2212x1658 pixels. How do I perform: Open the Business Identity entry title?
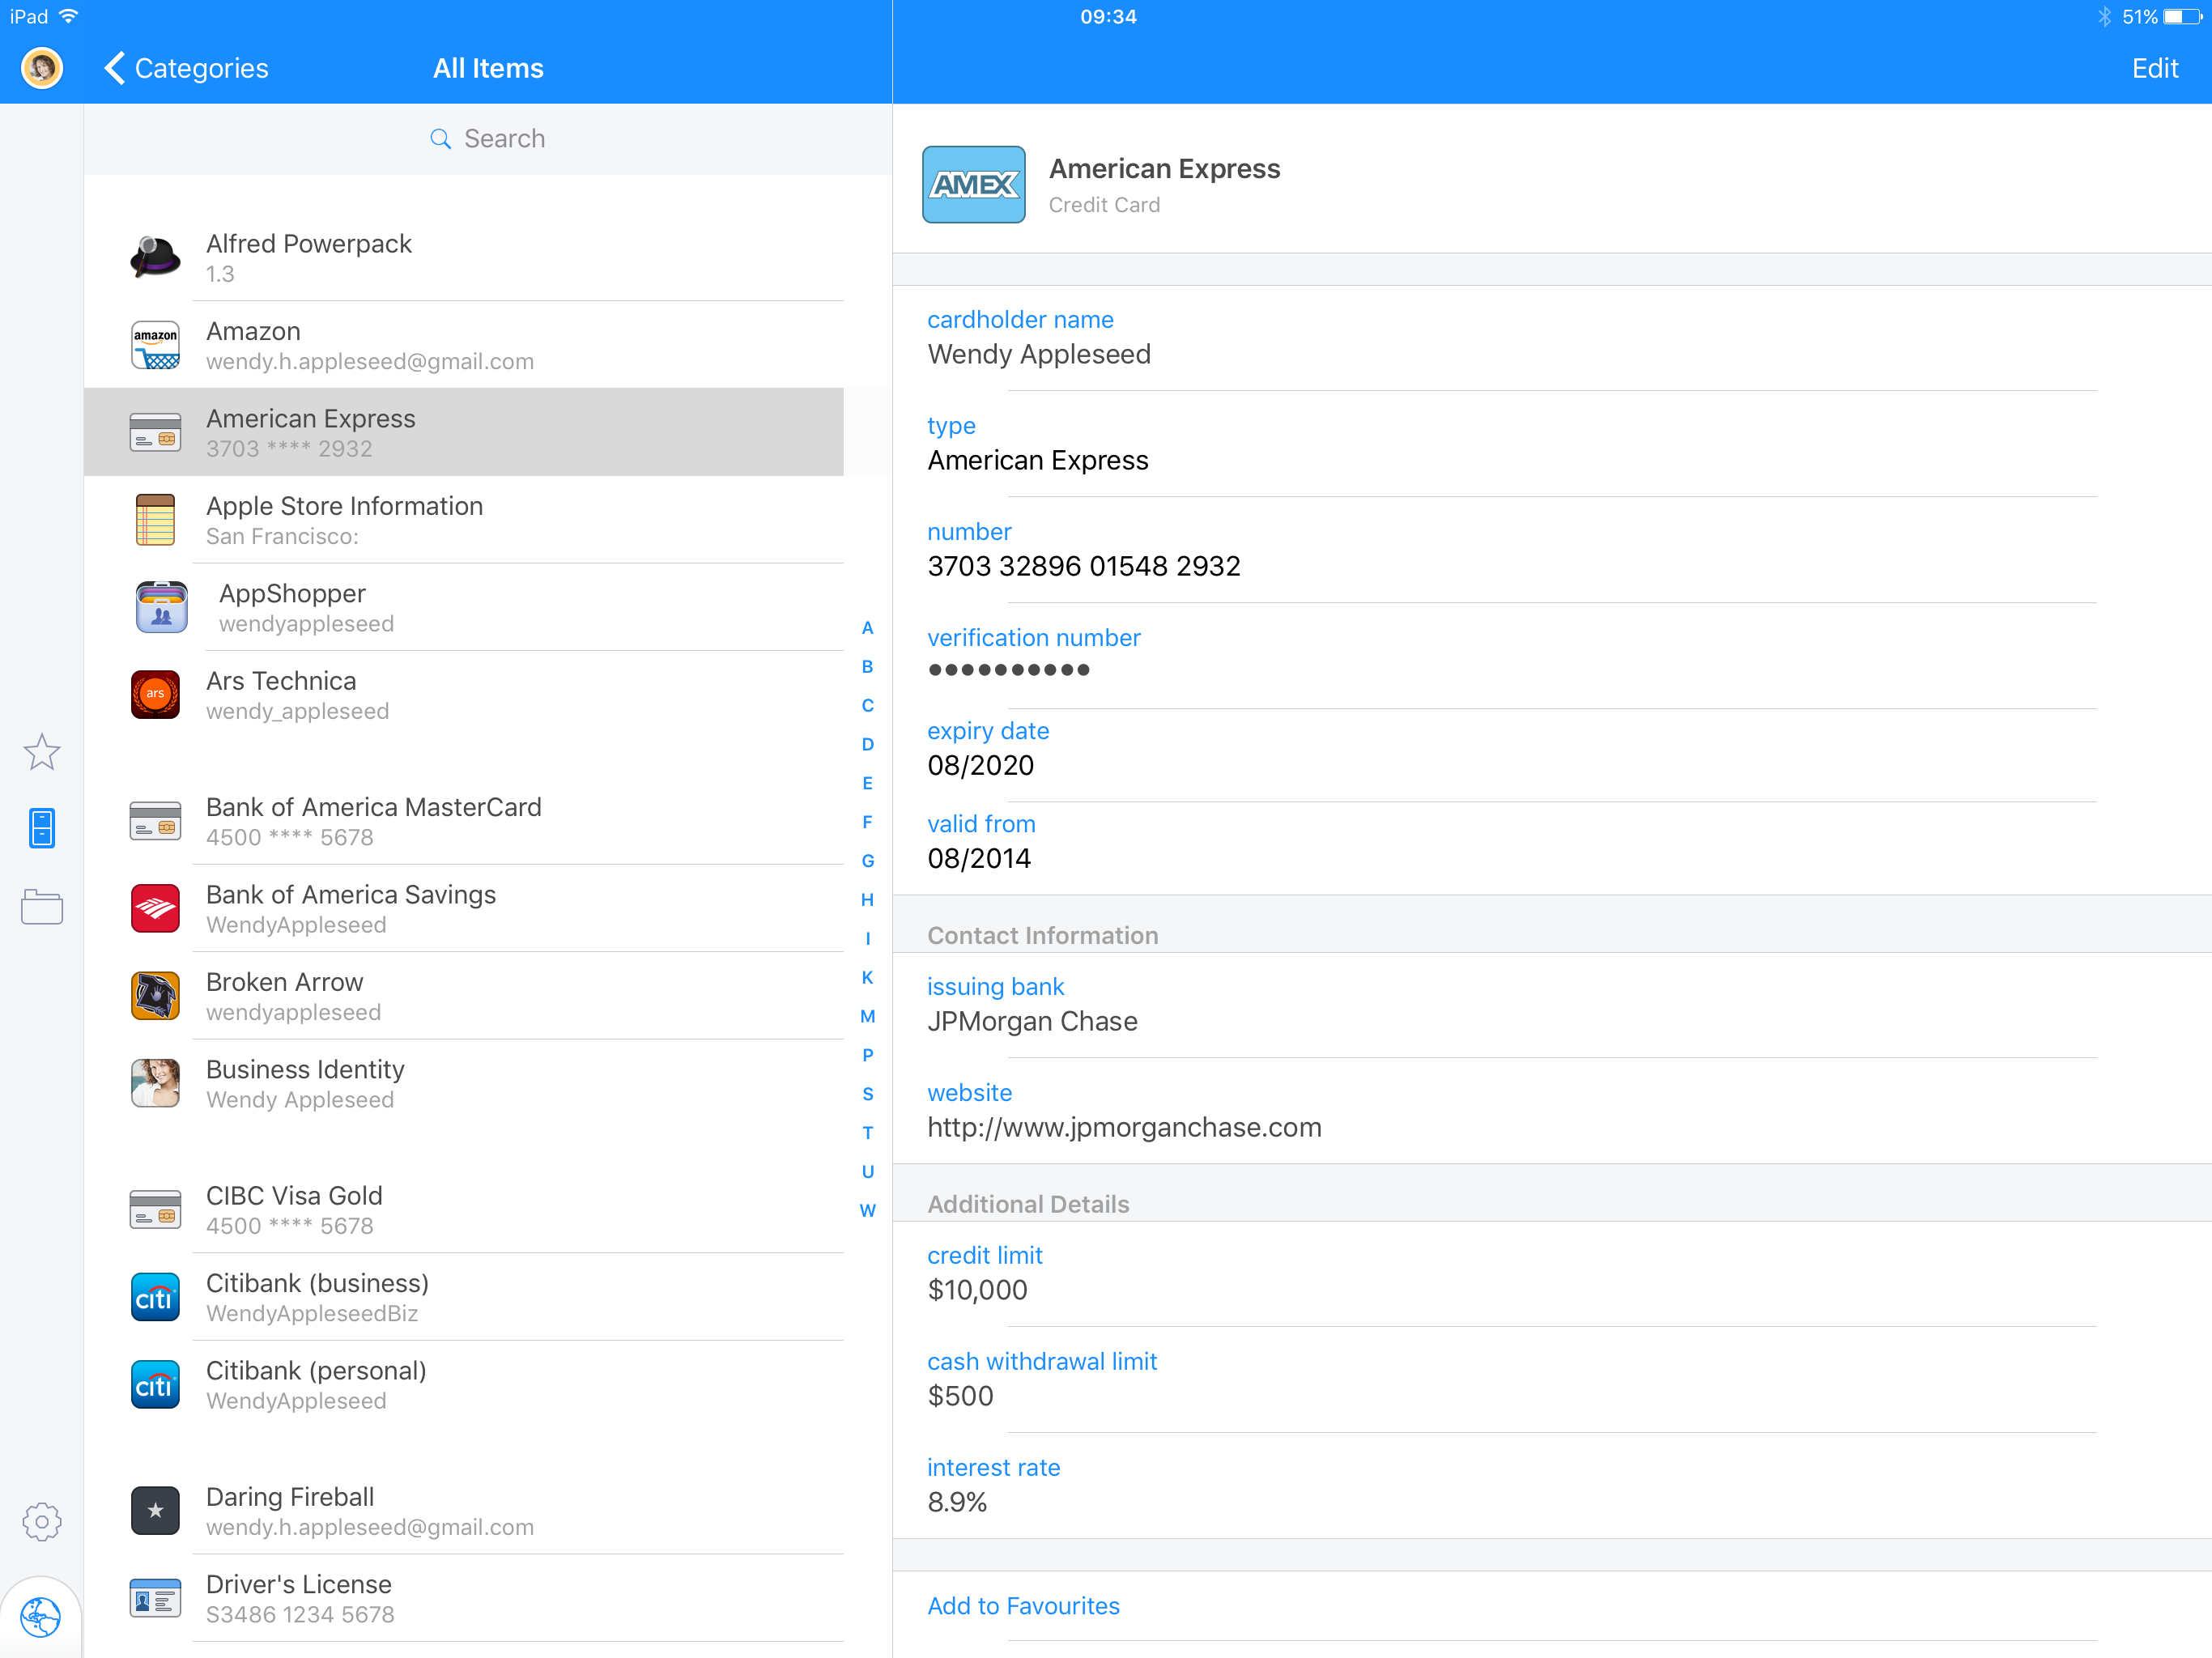(305, 1070)
